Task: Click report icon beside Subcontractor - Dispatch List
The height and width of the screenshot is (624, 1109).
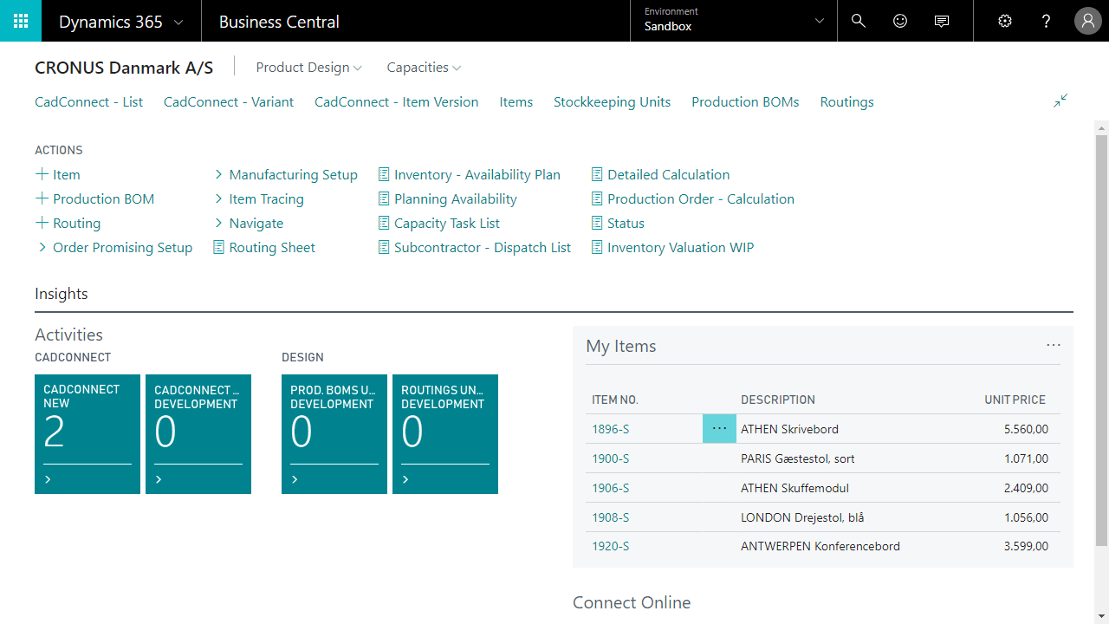Action: click(384, 247)
